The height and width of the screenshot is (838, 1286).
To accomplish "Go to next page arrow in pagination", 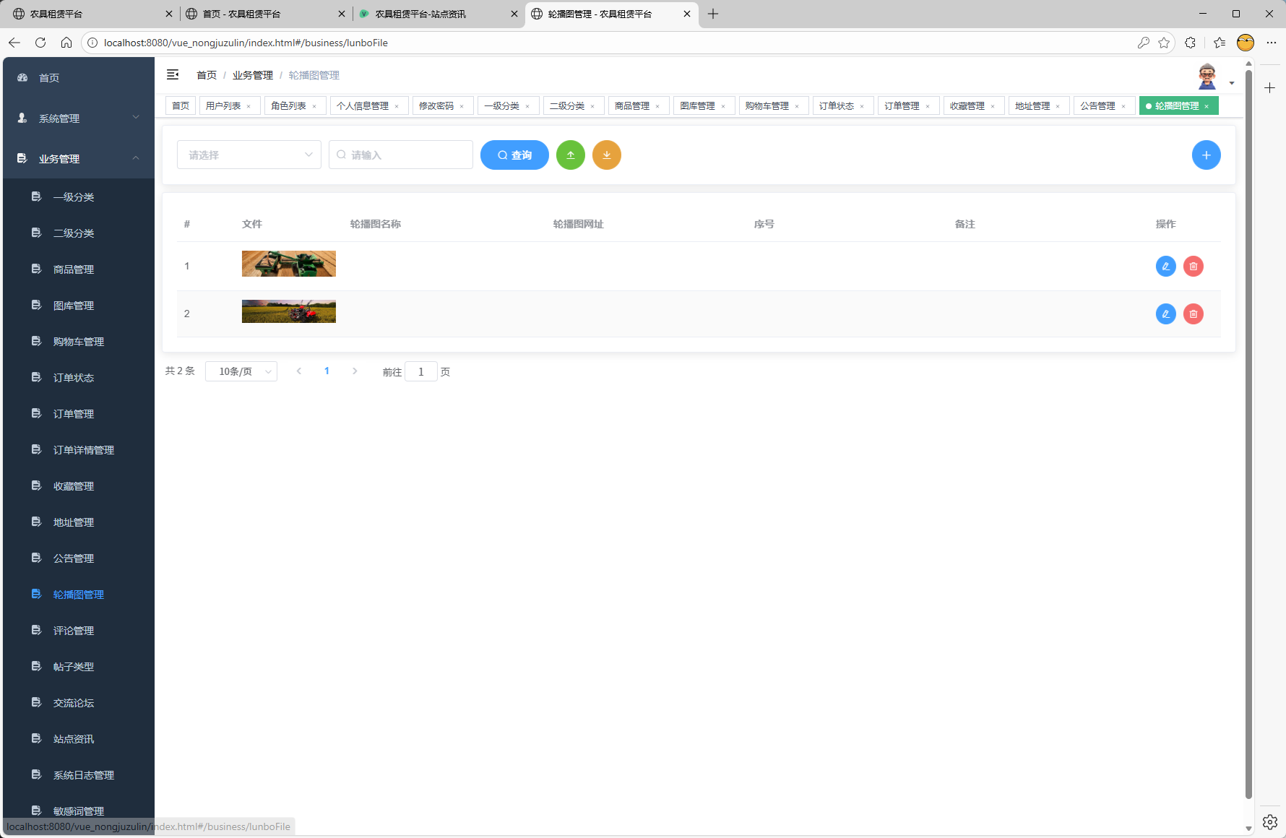I will point(355,371).
